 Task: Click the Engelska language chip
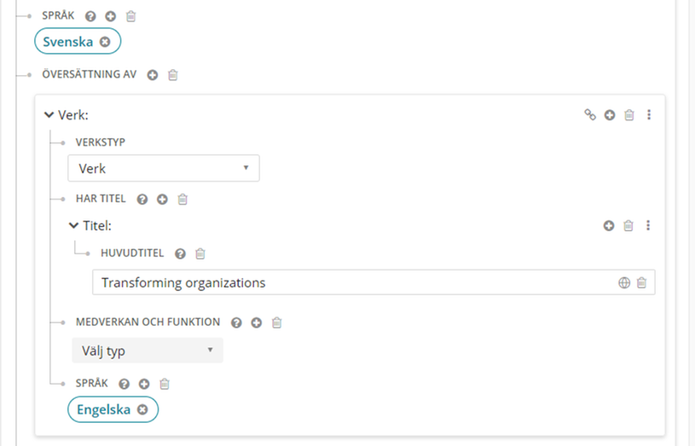pyautogui.click(x=103, y=410)
